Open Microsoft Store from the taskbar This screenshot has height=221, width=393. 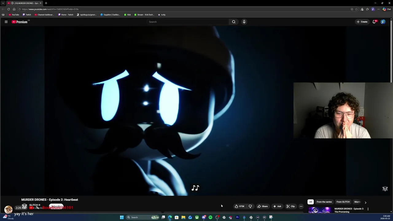point(177,217)
